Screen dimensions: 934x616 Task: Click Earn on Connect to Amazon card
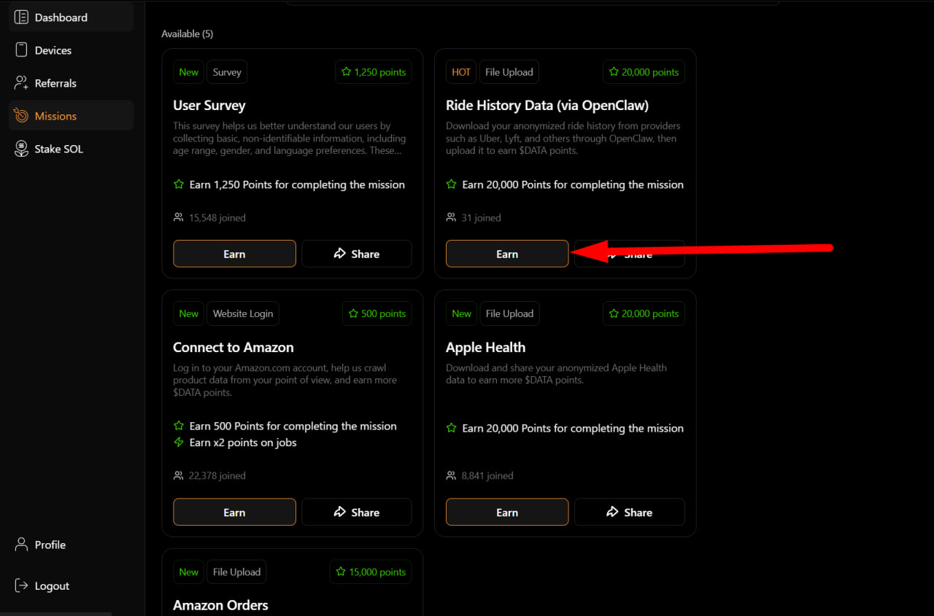[x=234, y=512]
